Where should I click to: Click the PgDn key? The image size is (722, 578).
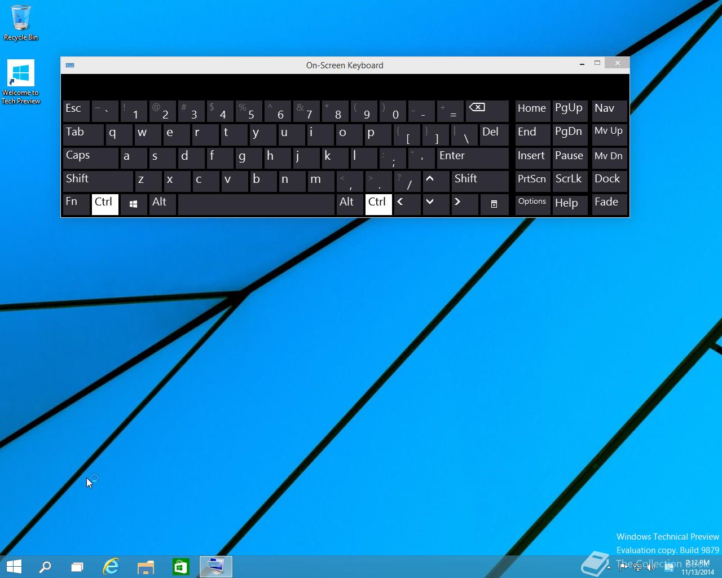click(570, 134)
